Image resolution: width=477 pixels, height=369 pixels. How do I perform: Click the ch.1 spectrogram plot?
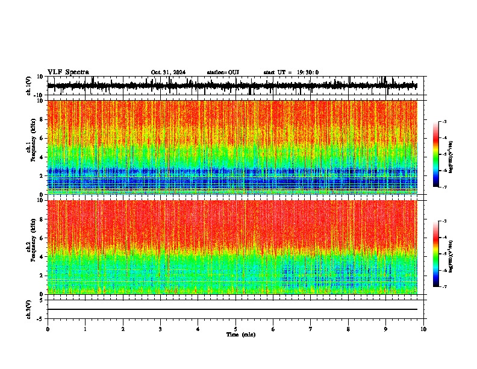click(232, 147)
